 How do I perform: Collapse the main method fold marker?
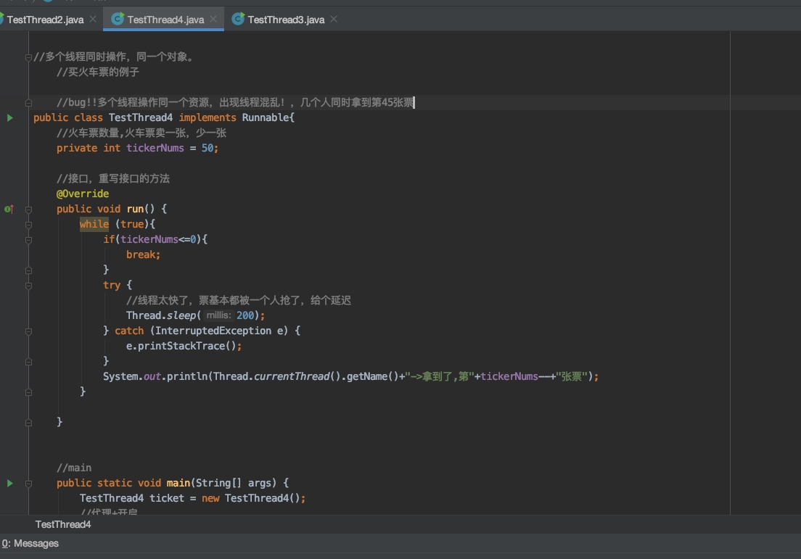[x=28, y=483]
